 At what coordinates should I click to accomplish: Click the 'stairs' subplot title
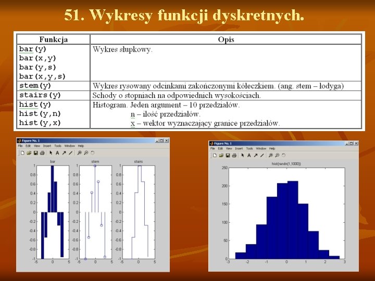(x=139, y=161)
